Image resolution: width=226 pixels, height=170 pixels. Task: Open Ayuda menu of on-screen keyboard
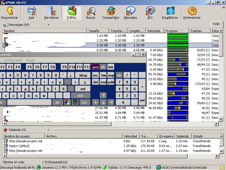click(x=30, y=60)
